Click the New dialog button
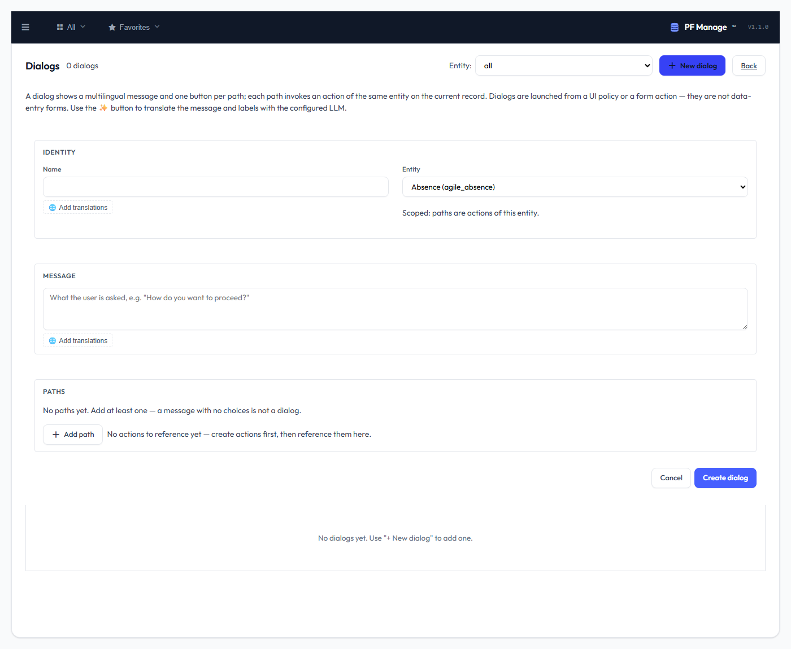 click(692, 65)
